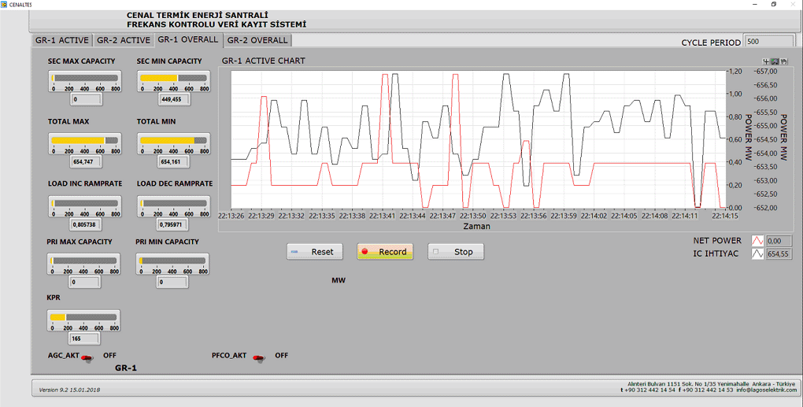The height and width of the screenshot is (407, 803).
Task: Click the TOTAL MIN value 654,161
Action: tap(175, 161)
